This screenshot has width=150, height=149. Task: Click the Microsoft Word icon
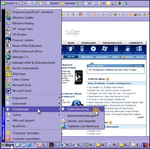click(8, 91)
